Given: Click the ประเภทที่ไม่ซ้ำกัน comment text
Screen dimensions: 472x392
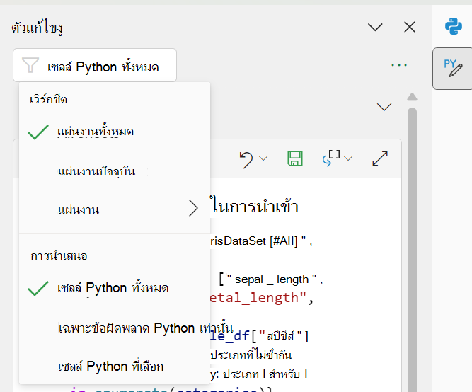Looking at the screenshot, I should point(251,354).
